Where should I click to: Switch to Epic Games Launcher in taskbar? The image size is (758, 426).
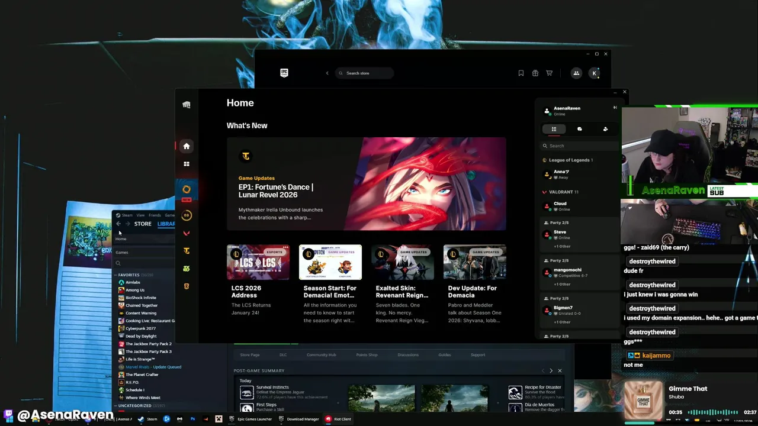pos(250,419)
